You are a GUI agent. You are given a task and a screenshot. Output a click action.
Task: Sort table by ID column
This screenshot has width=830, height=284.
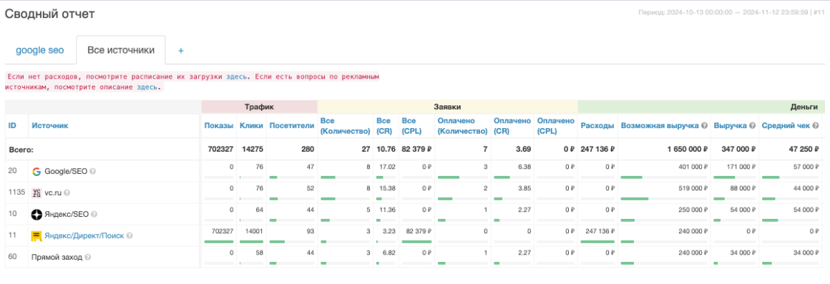[x=12, y=126]
